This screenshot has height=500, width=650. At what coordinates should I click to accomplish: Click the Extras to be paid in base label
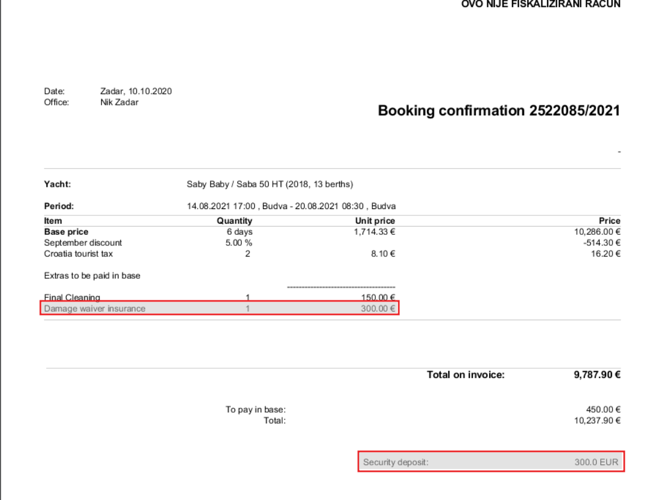[92, 276]
